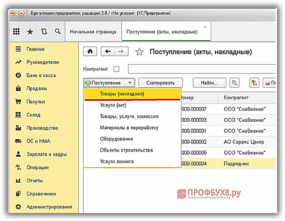Image resolution: width=285 pixels, height=221 pixels.
Task: Click number cell 000-000004
Action: coord(200,164)
